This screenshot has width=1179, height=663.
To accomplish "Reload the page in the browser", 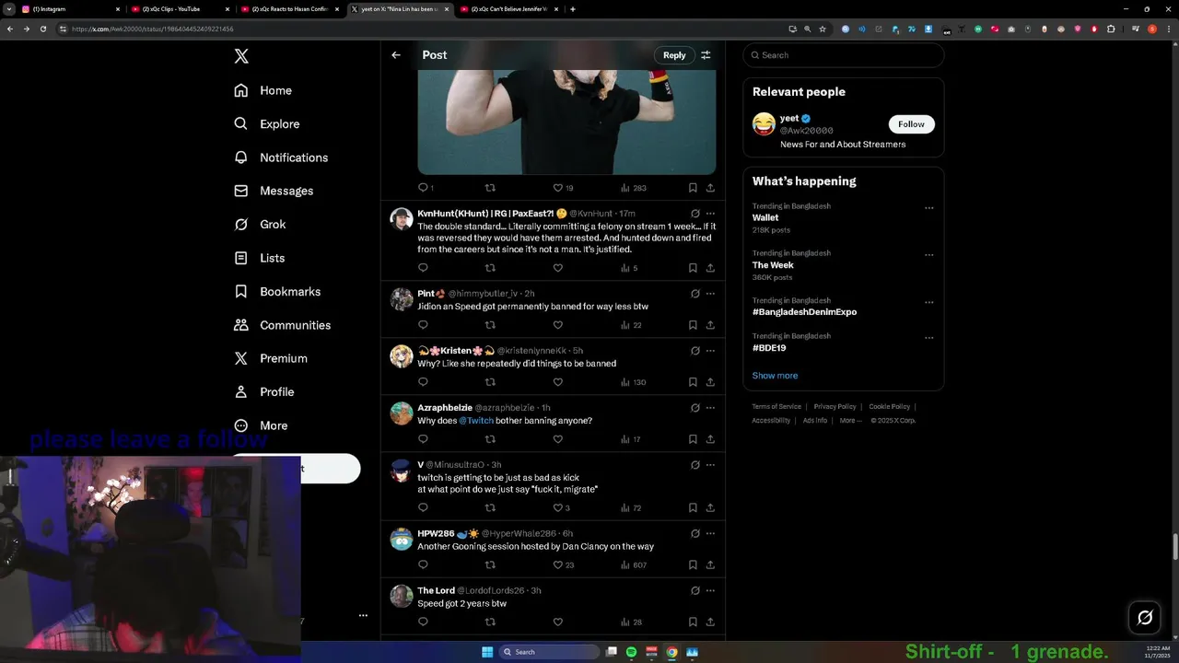I will (43, 29).
